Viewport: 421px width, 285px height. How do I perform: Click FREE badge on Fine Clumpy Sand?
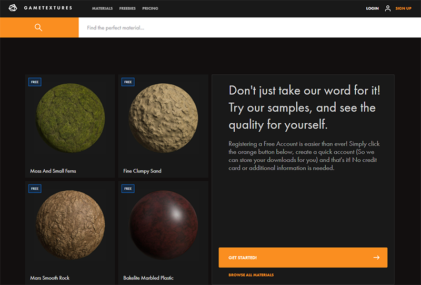127,82
